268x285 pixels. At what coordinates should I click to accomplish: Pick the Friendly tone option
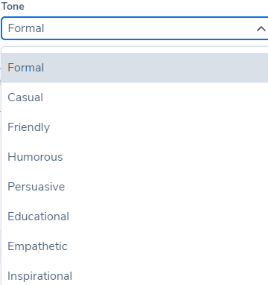coord(135,127)
